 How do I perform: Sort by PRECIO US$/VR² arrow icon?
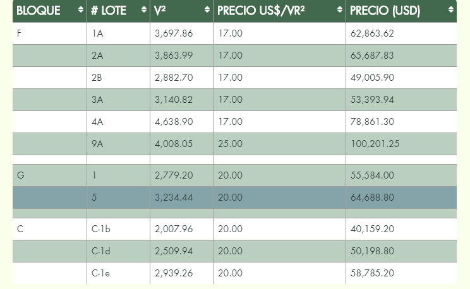(x=340, y=9)
